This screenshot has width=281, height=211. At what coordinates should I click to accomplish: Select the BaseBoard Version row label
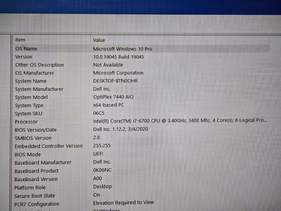(x=36, y=179)
